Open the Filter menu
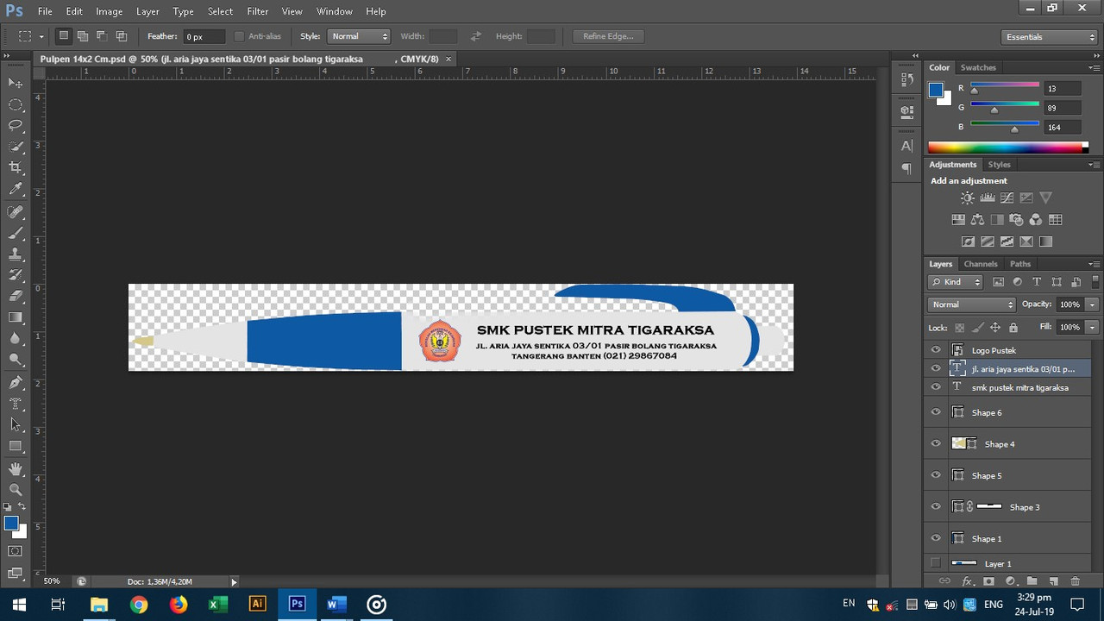The width and height of the screenshot is (1104, 621). pyautogui.click(x=257, y=11)
